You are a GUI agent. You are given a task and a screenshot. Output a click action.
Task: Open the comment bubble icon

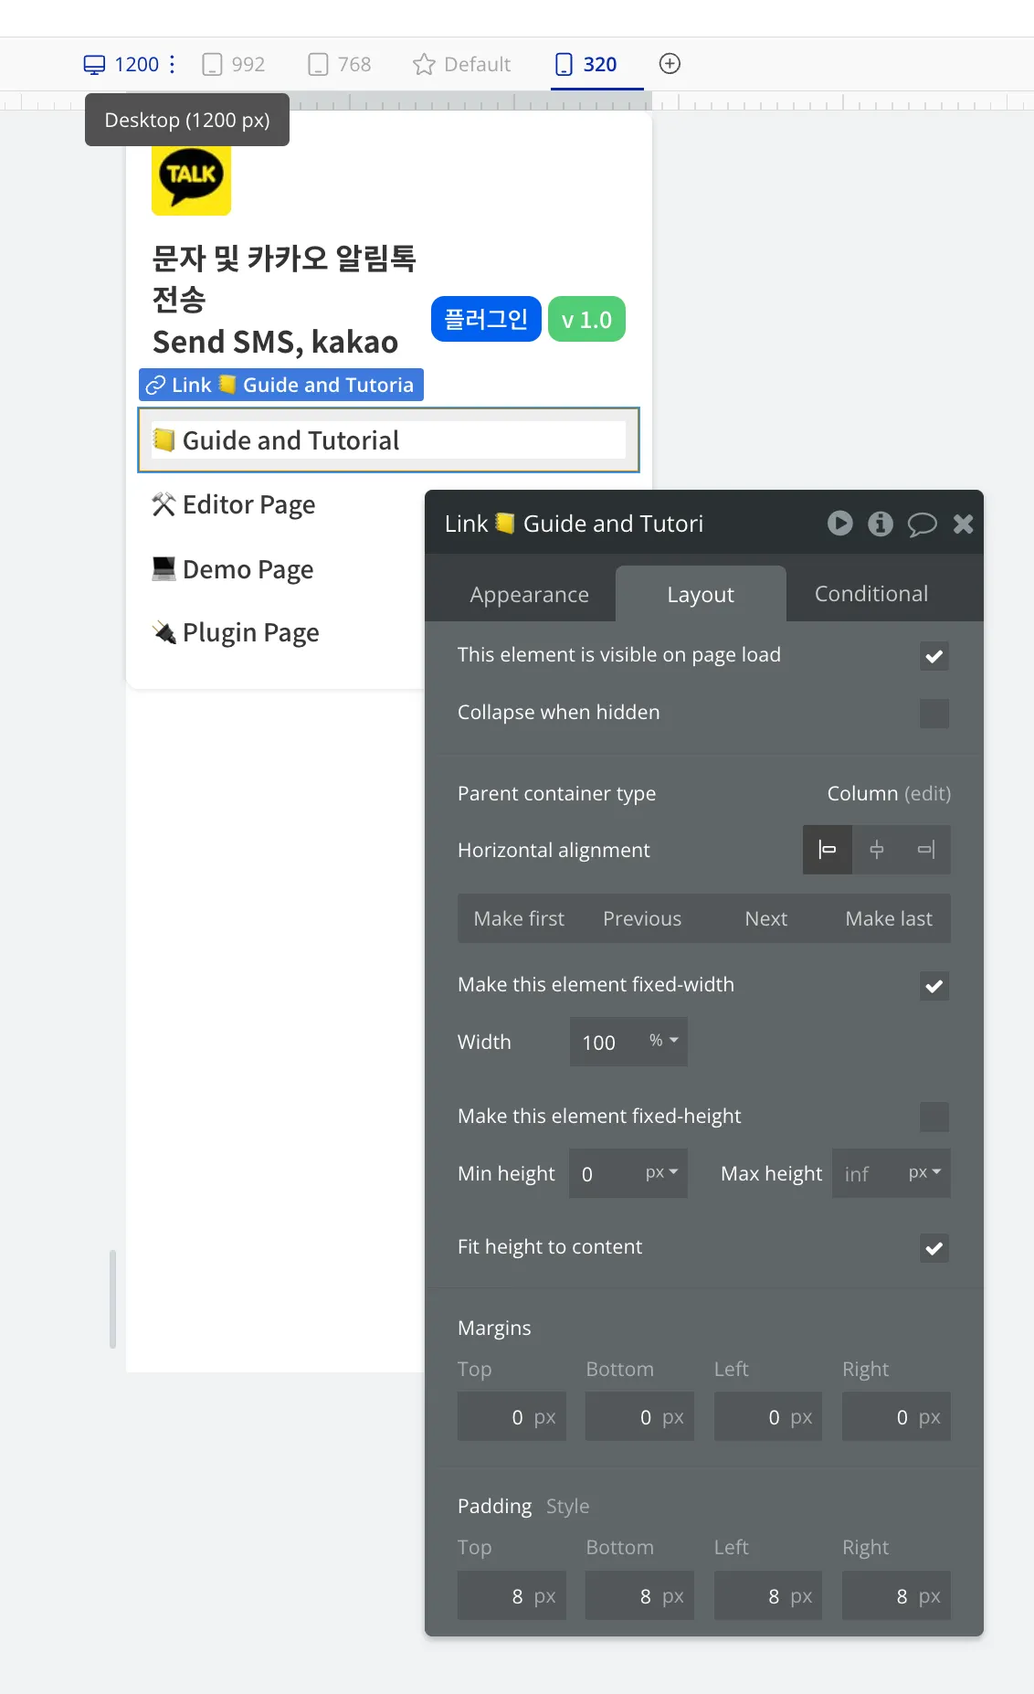(x=922, y=524)
